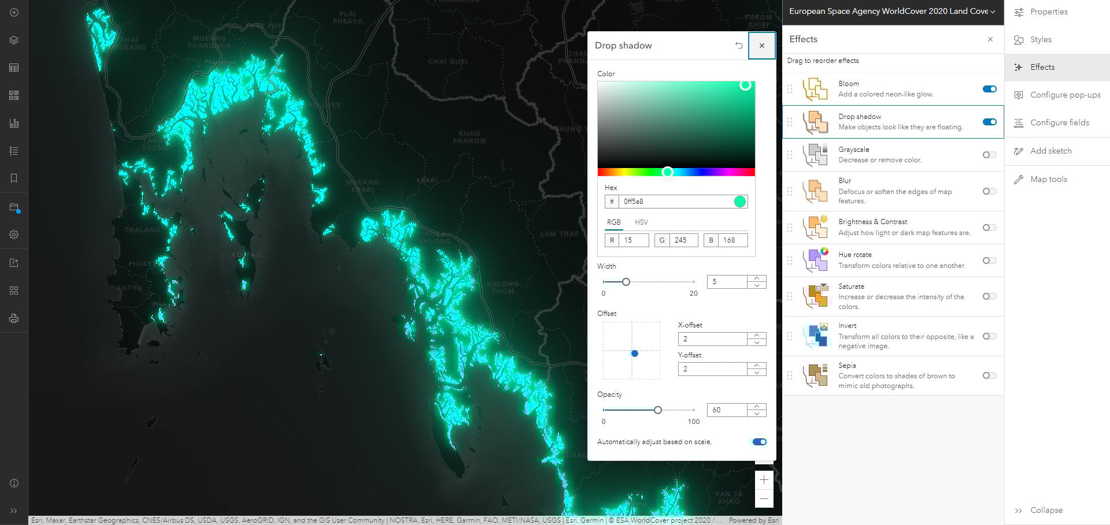Turn off the Bloom effect toggle
Viewport: 1110px width, 525px height.
[990, 89]
